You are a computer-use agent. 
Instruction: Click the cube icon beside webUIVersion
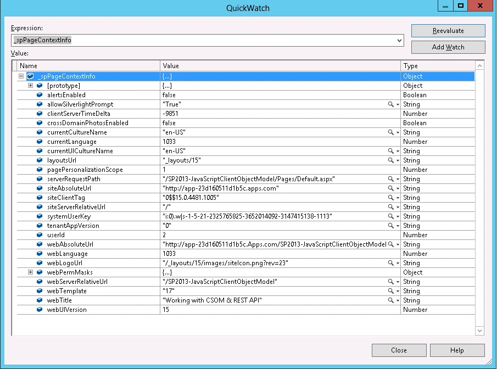(40, 309)
